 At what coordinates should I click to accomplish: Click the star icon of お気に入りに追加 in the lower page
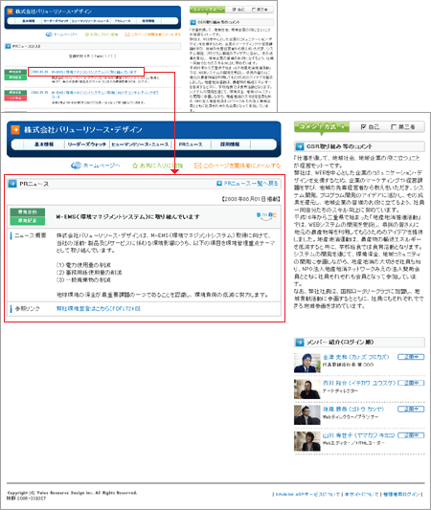click(135, 166)
